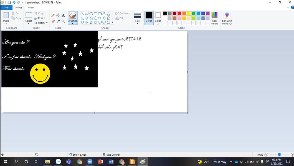Choose the Right triangle shape
The width and height of the screenshot is (294, 166).
click(x=82, y=18)
